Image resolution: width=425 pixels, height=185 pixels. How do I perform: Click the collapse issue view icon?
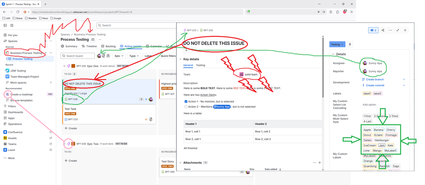coord(398,30)
